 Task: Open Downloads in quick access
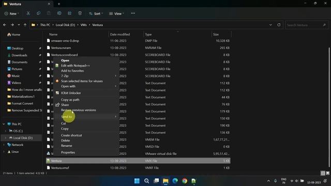(x=20, y=55)
